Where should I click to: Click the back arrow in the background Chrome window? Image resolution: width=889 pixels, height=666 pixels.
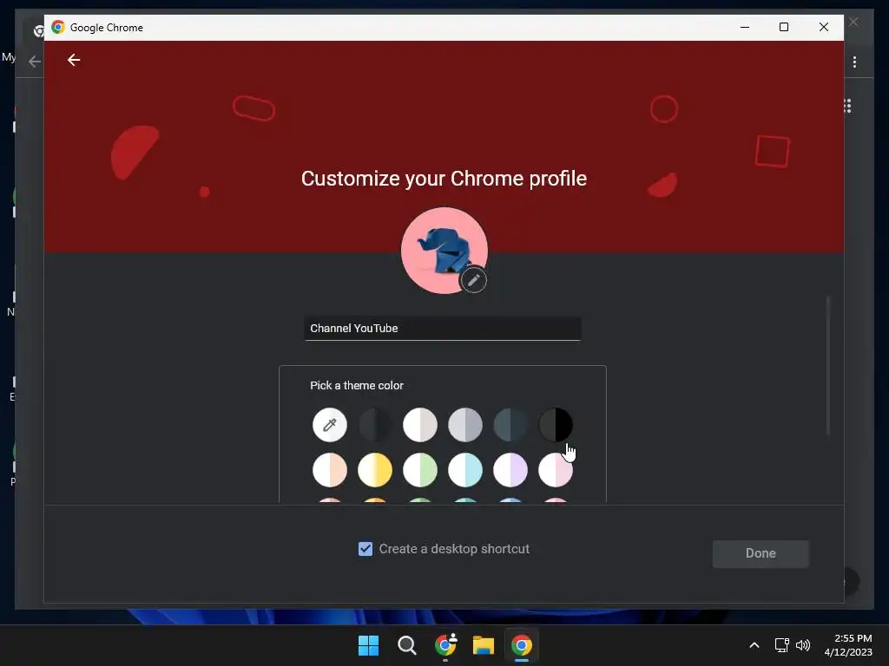pos(35,62)
